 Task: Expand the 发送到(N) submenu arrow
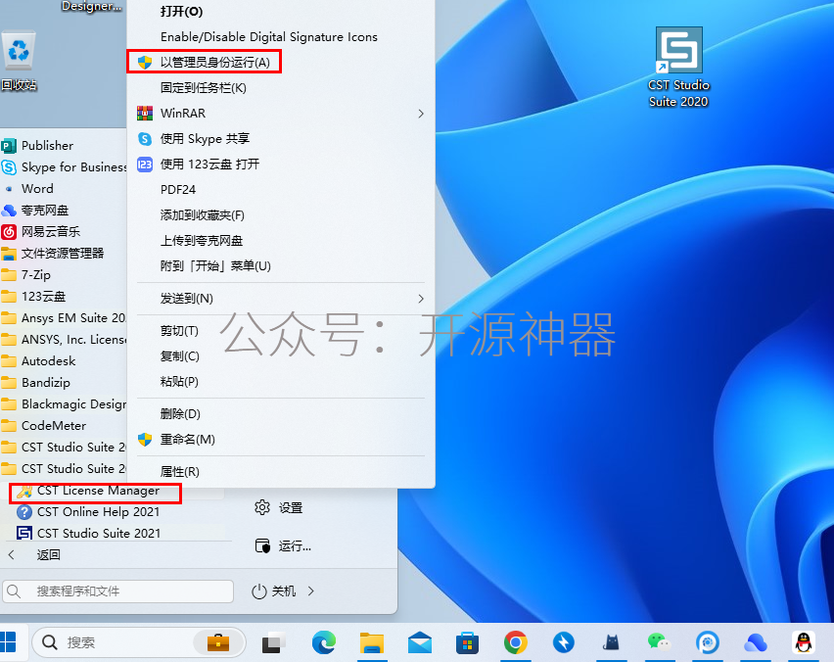[421, 299]
